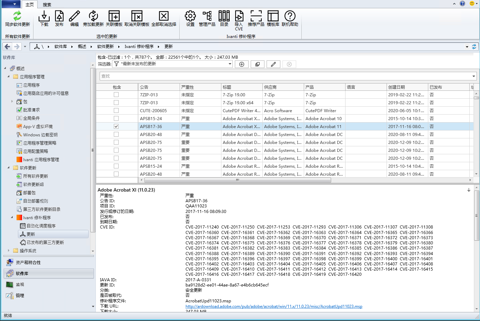
Task: Open the 查找 search box dropdown arrow
Action: click(x=474, y=76)
